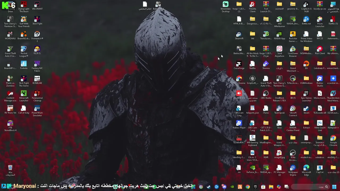Click the RV There Yet shortcut
Image resolution: width=340 pixels, height=191 pixels.
click(x=10, y=110)
